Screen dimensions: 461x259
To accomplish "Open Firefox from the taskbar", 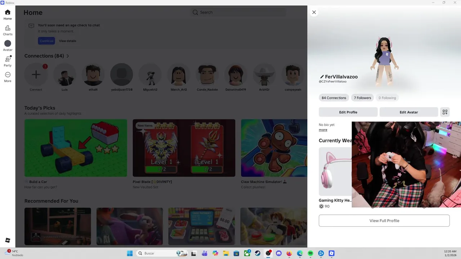I will (289, 253).
